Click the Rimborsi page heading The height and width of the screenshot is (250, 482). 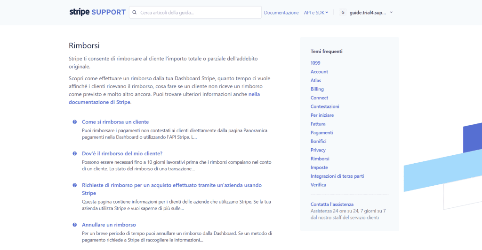coord(84,45)
